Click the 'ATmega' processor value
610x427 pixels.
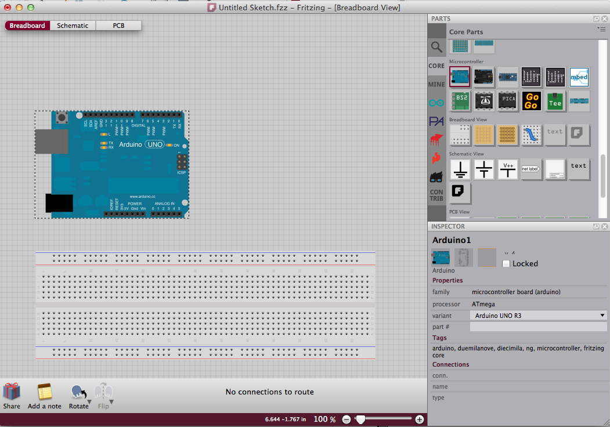[483, 304]
